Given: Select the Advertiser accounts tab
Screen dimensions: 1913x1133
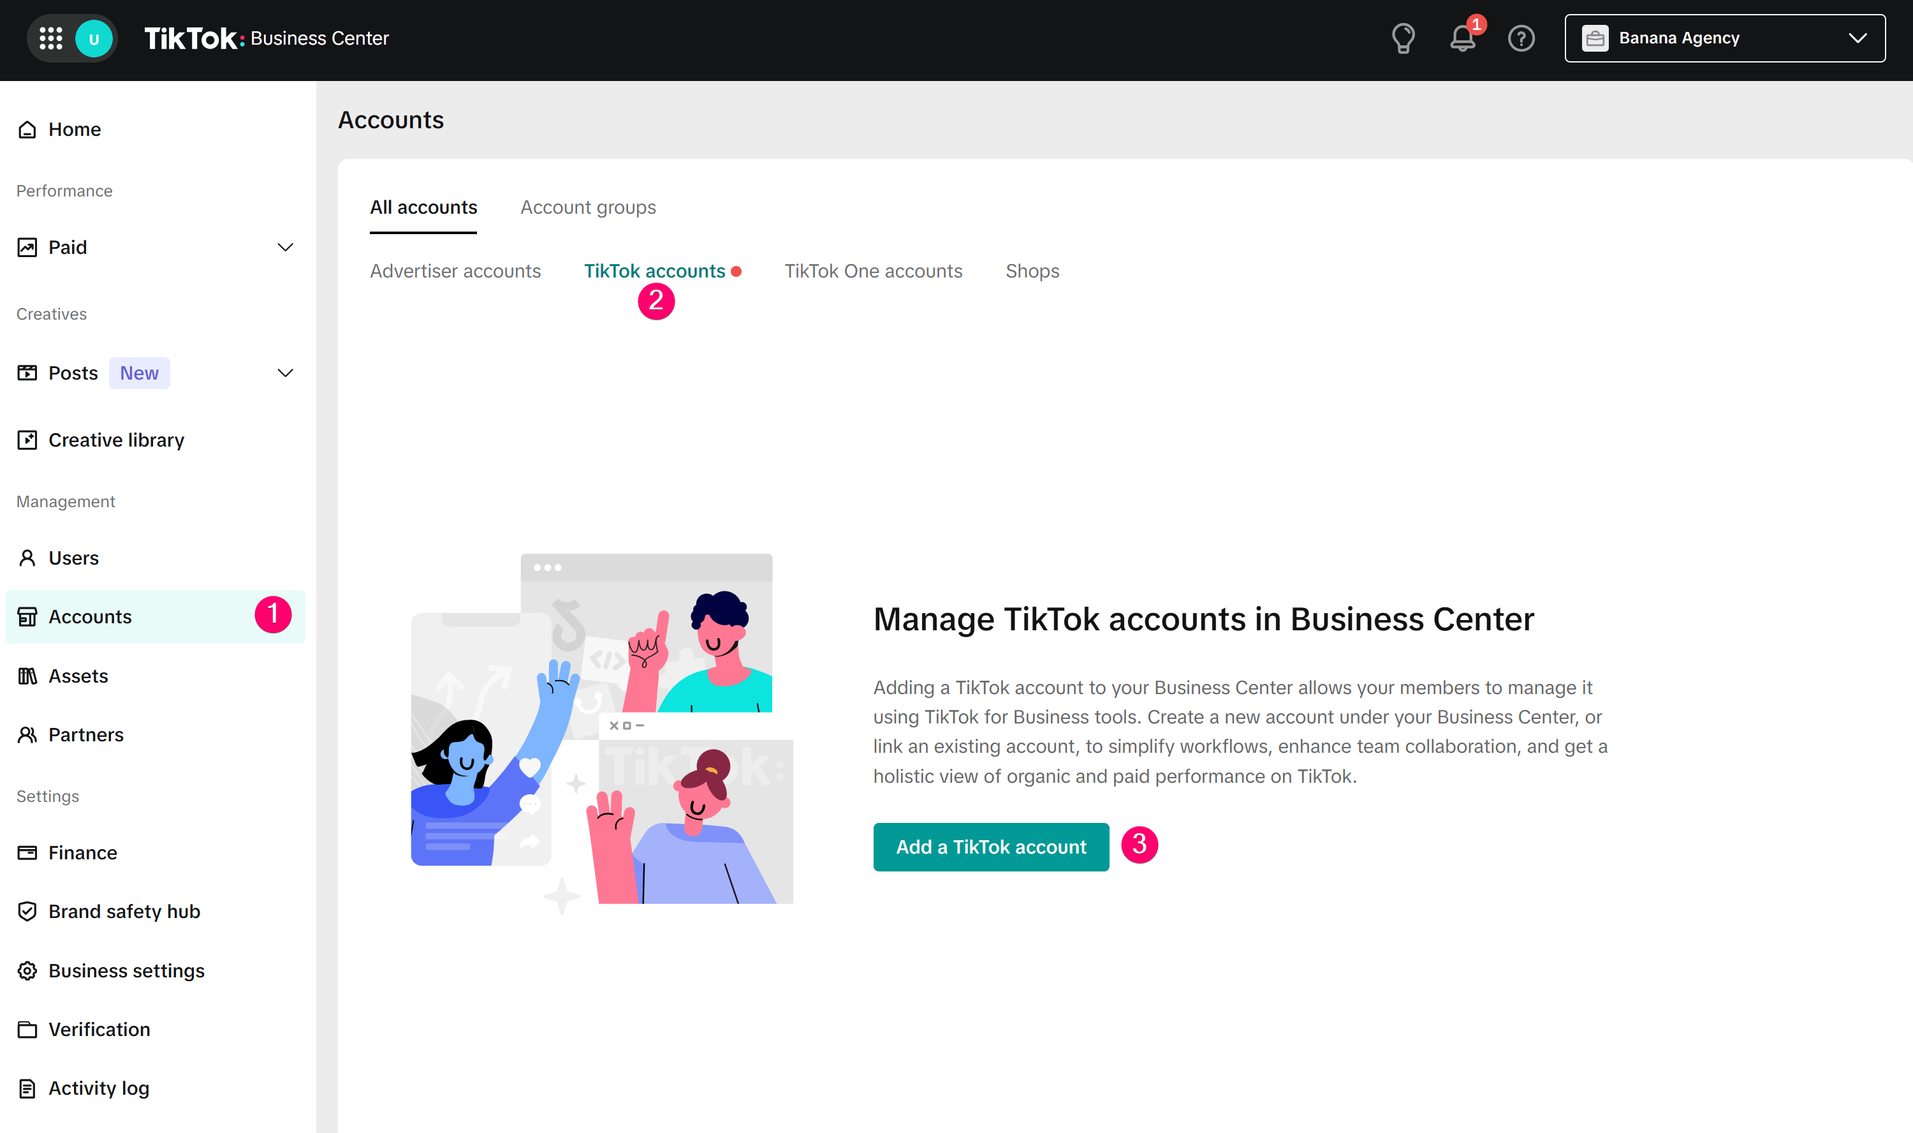Looking at the screenshot, I should (x=455, y=271).
